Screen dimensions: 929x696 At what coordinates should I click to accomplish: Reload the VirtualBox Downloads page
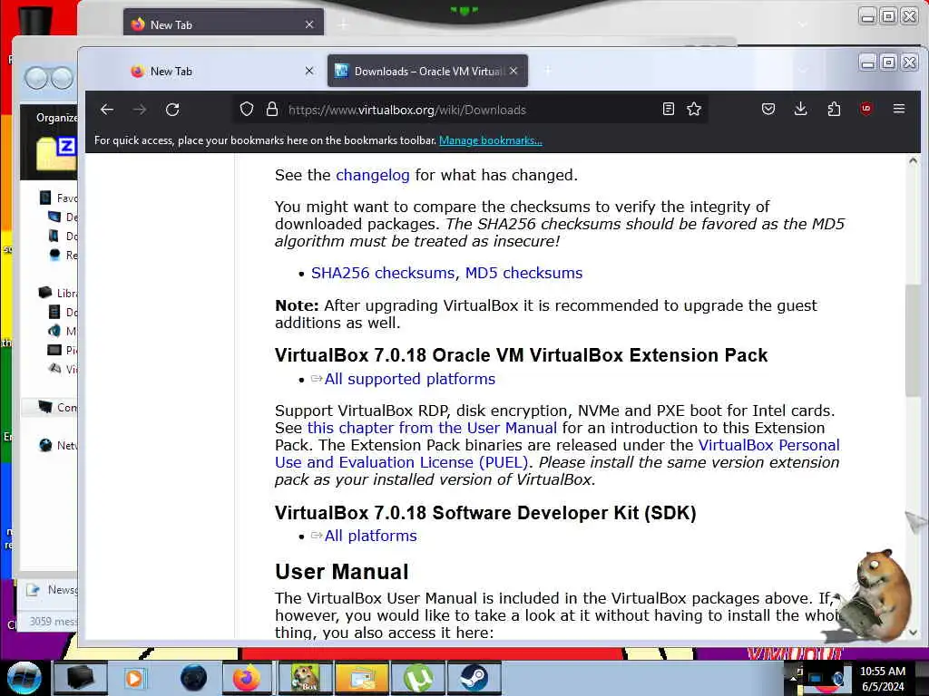172,110
